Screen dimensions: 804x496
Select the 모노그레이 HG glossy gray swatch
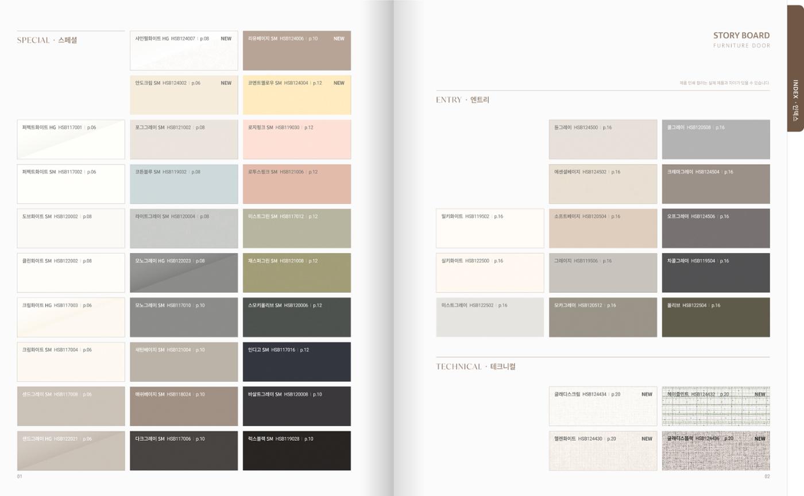point(184,273)
